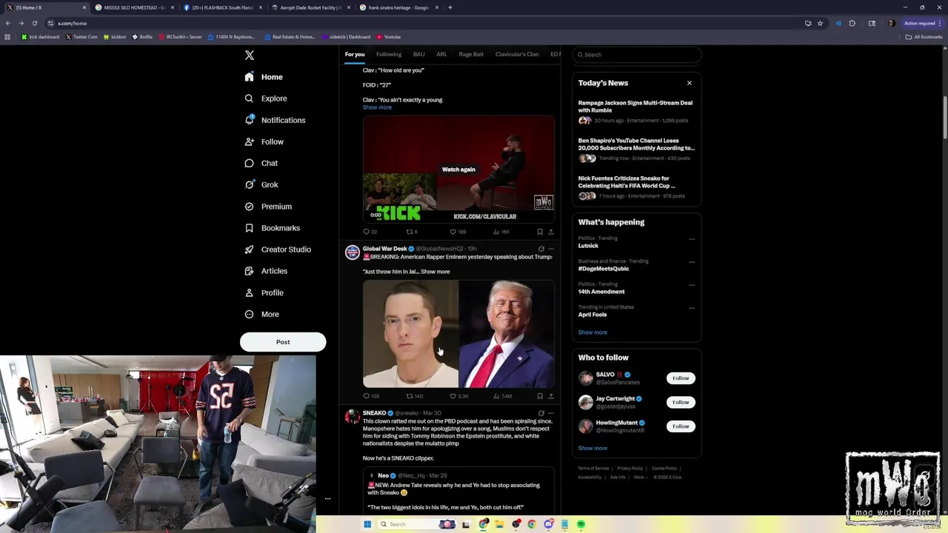Bookmark the Clav video tweet
The width and height of the screenshot is (948, 533).
coord(540,232)
